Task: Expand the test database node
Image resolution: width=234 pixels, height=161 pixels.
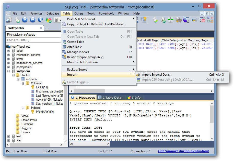Action: coord(8,137)
